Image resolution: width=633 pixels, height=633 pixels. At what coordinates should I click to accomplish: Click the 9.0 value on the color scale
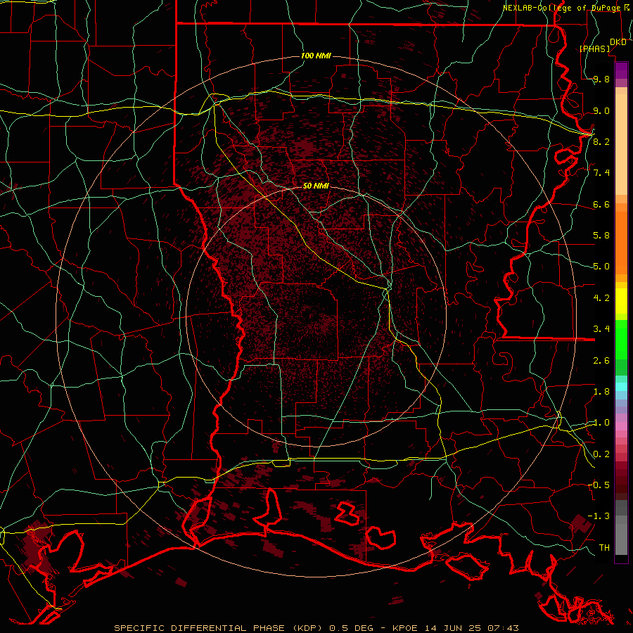point(601,110)
